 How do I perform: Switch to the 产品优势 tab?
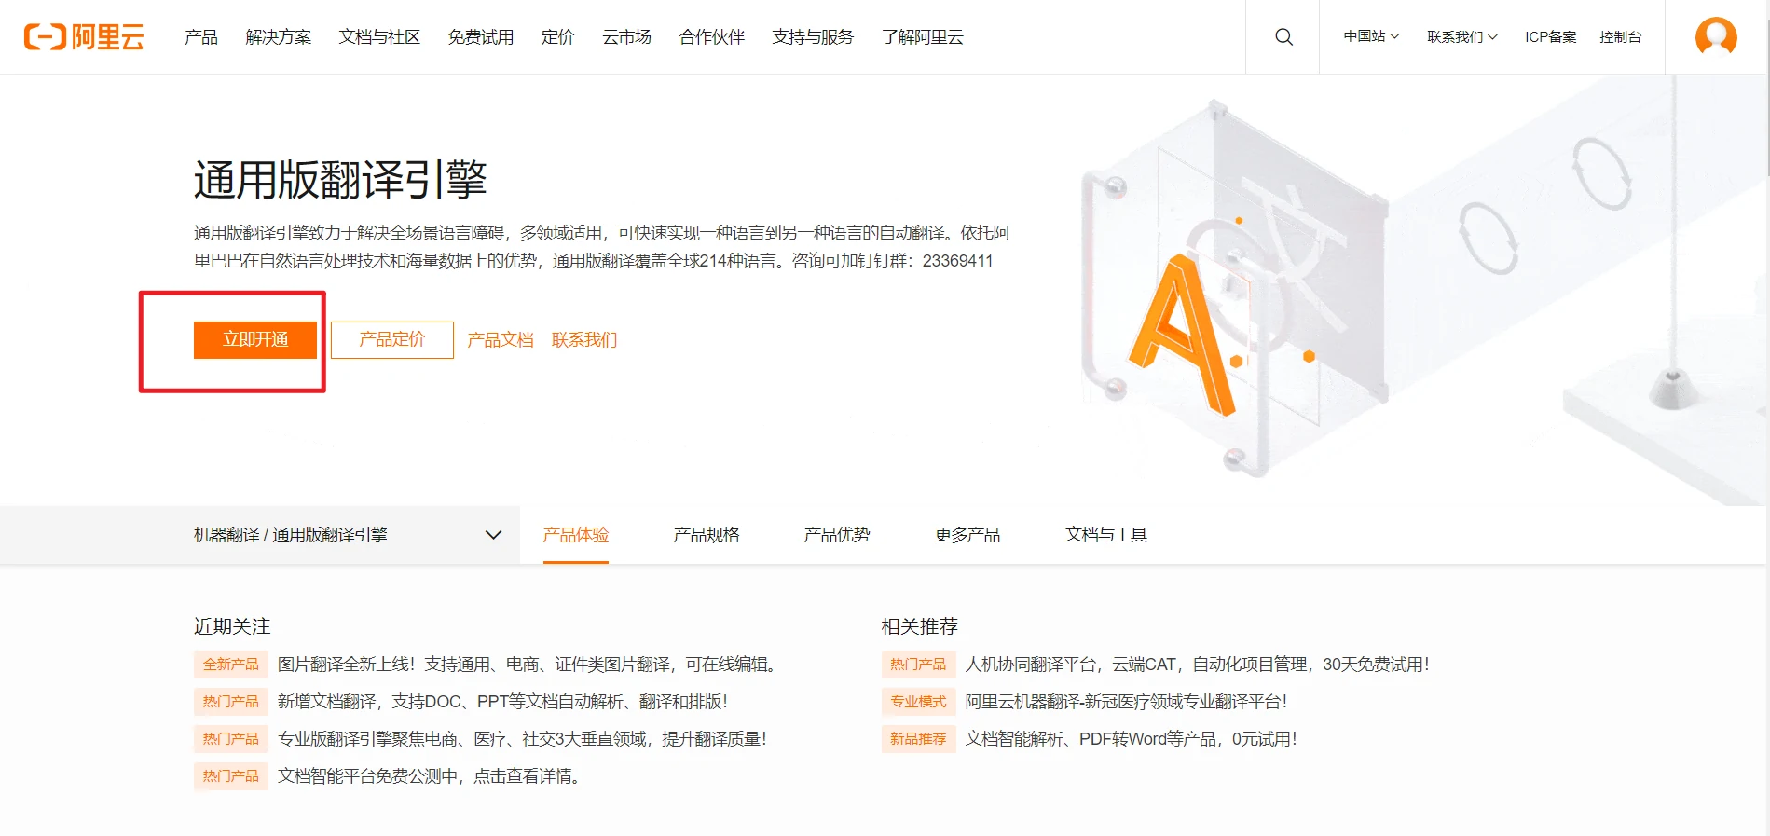pyautogui.click(x=837, y=535)
